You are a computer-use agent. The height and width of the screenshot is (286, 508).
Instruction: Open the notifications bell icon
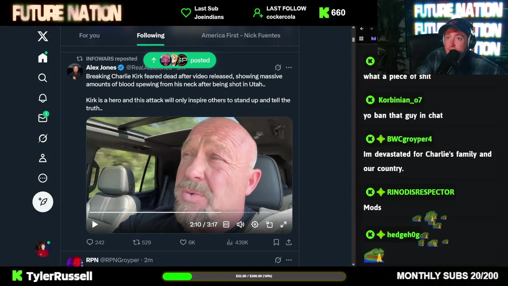pos(43,98)
